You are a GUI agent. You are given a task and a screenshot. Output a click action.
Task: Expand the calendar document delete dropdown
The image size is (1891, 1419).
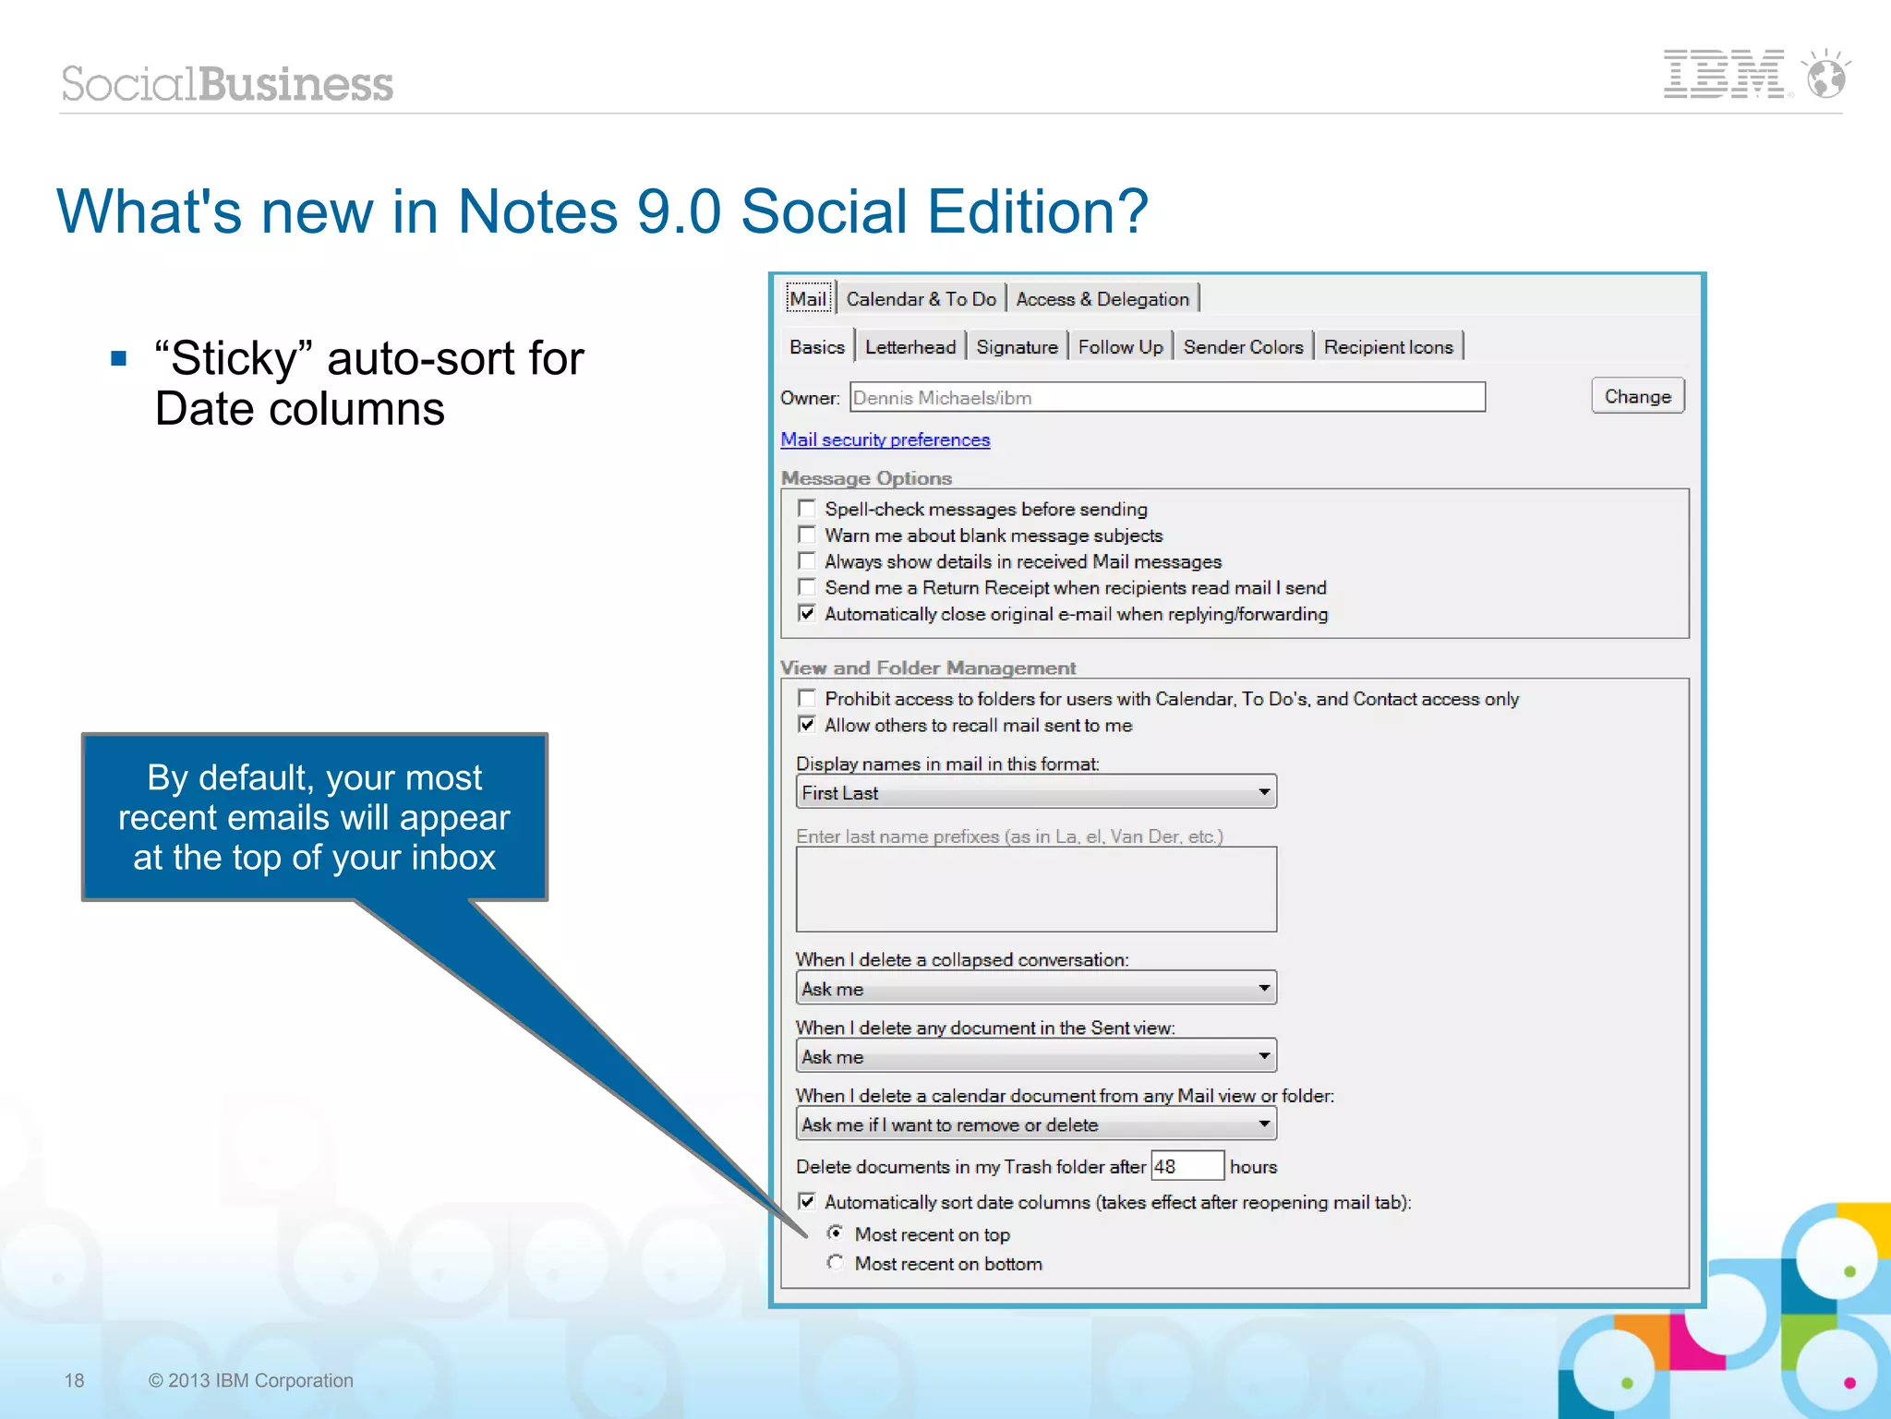point(1036,1124)
